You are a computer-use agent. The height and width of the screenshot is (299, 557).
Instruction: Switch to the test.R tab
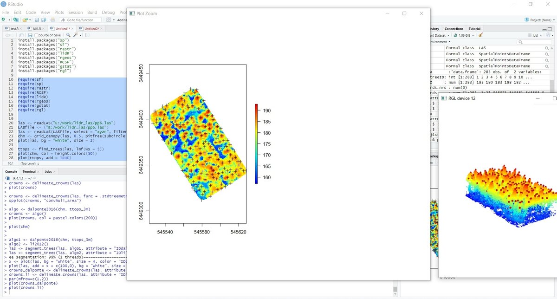tap(14, 29)
